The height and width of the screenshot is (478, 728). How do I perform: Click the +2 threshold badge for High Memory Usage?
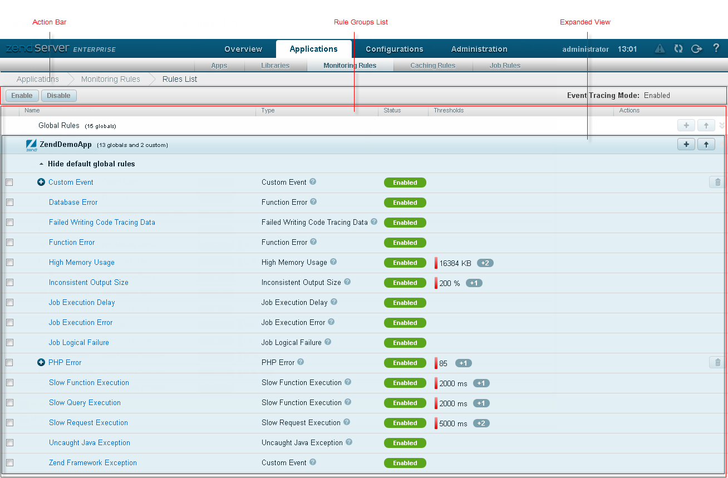click(485, 263)
